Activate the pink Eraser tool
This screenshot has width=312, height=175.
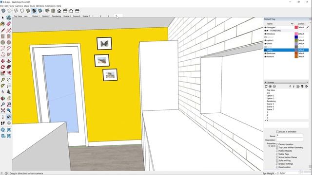(x=9, y=24)
